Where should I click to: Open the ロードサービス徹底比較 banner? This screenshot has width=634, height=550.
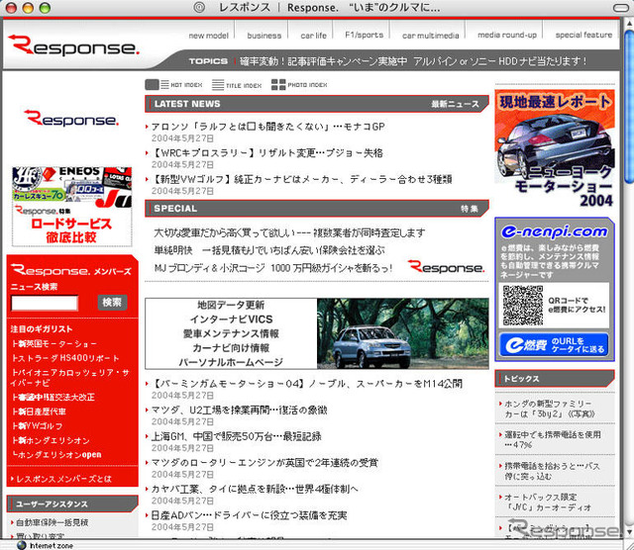click(71, 207)
